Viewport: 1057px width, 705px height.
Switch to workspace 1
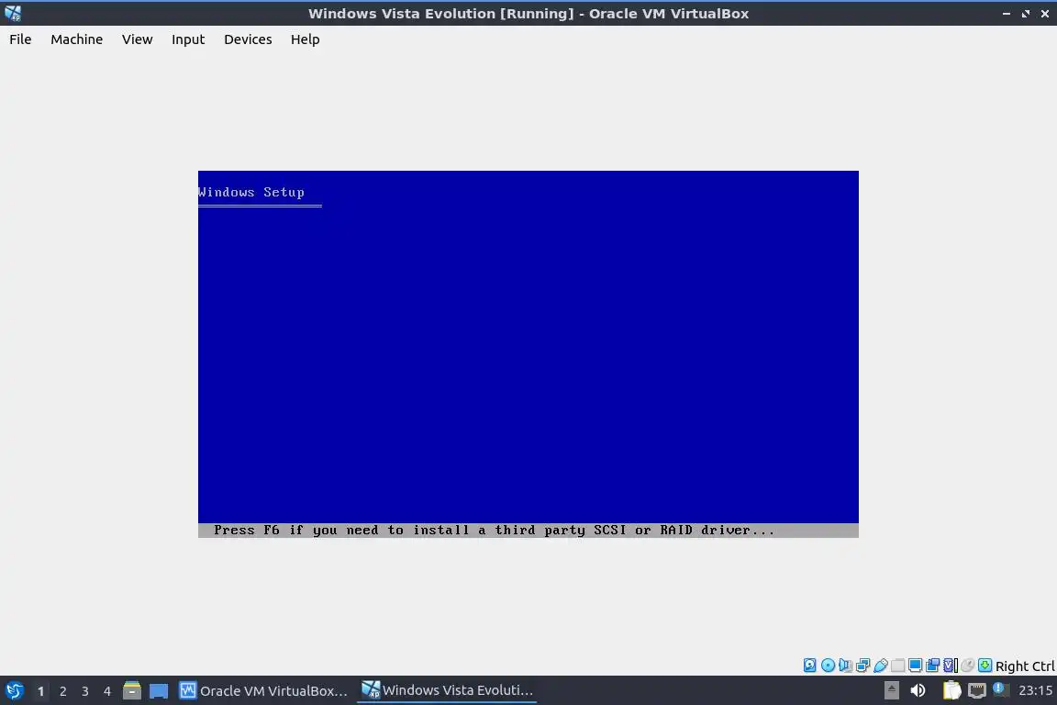point(40,691)
